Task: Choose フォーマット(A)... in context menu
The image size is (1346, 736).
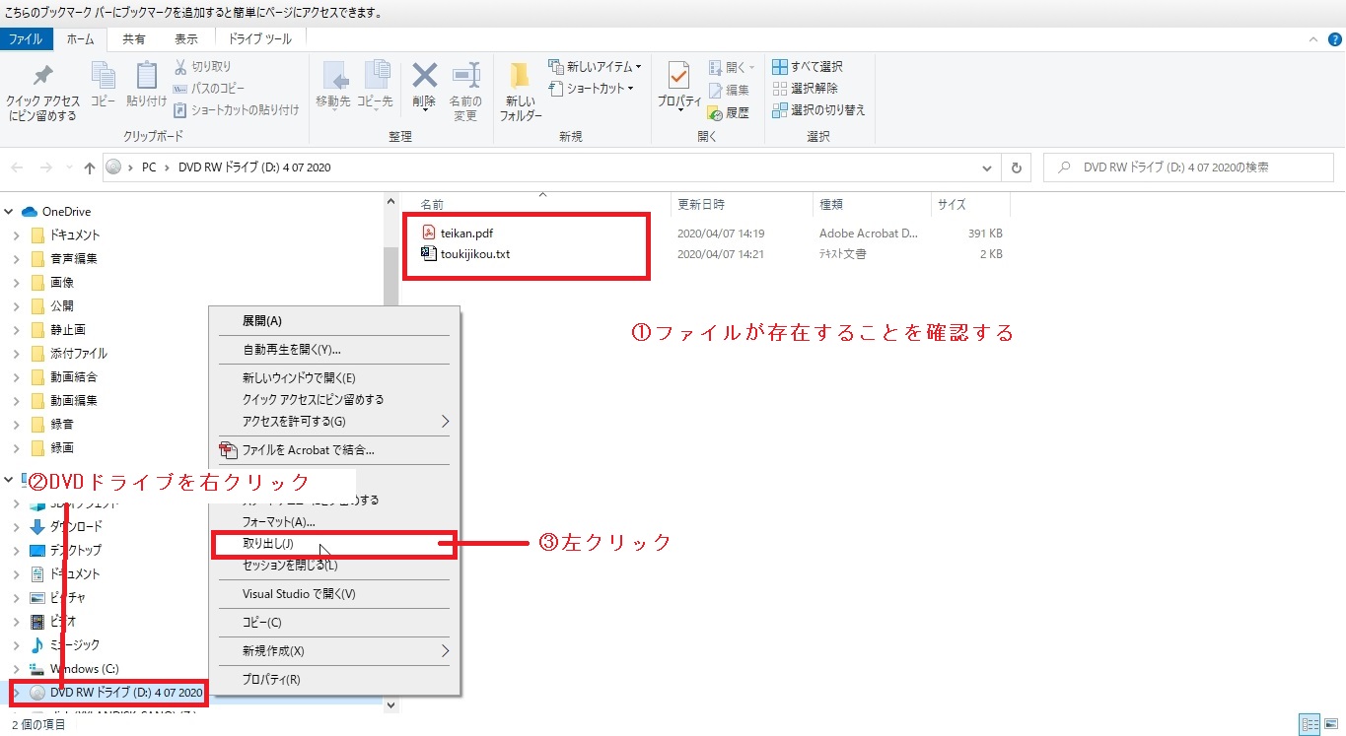Action: (279, 521)
